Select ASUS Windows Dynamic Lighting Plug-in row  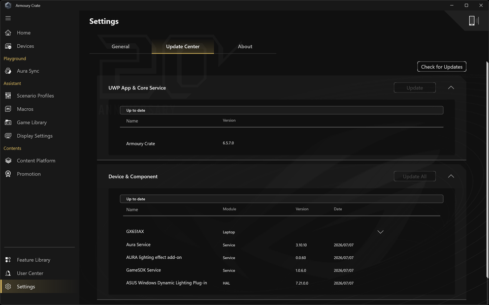coord(167,283)
